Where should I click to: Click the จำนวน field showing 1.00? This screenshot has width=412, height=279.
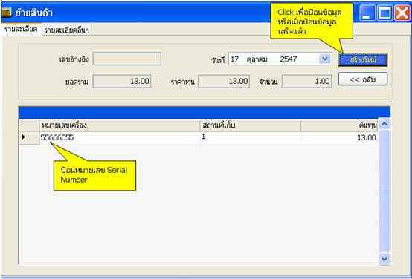[306, 82]
